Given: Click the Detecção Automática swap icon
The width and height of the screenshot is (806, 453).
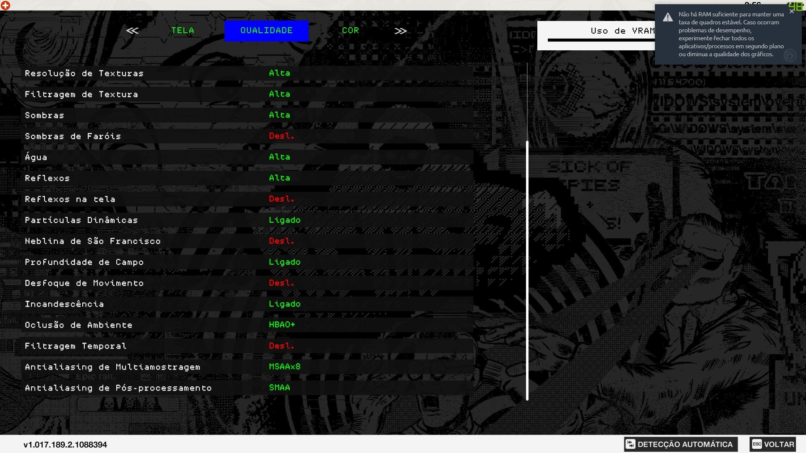Looking at the screenshot, I should pos(630,444).
